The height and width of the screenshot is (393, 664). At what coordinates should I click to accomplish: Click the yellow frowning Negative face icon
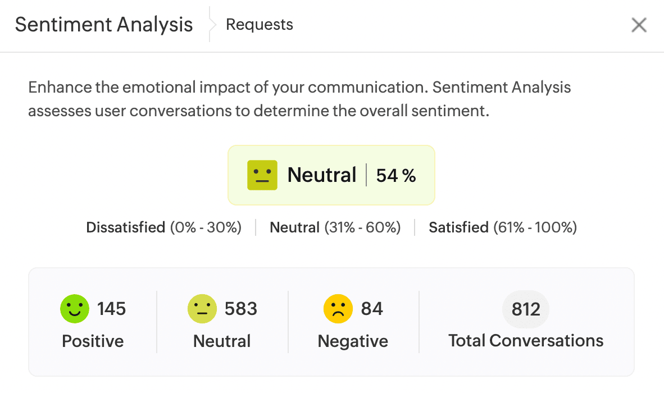click(338, 309)
